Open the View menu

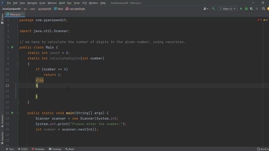pos(22,3)
